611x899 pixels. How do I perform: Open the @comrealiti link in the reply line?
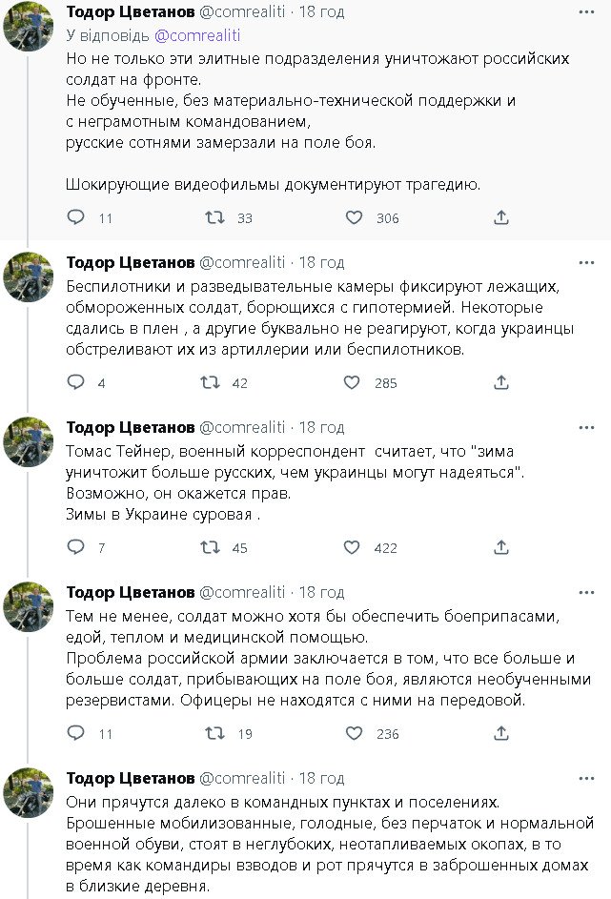click(197, 35)
